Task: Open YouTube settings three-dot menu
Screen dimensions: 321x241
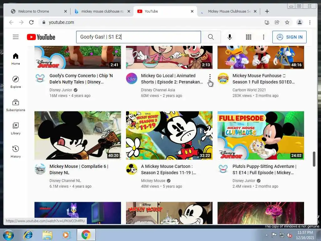Action: [x=263, y=37]
